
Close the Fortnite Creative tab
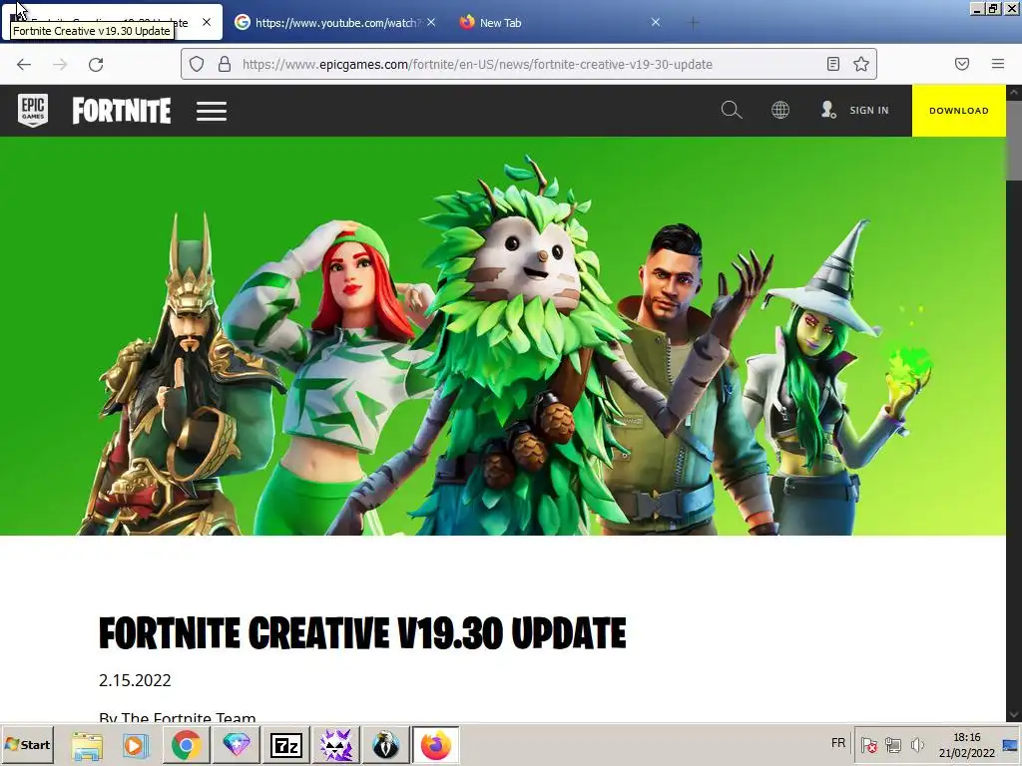pyautogui.click(x=207, y=22)
